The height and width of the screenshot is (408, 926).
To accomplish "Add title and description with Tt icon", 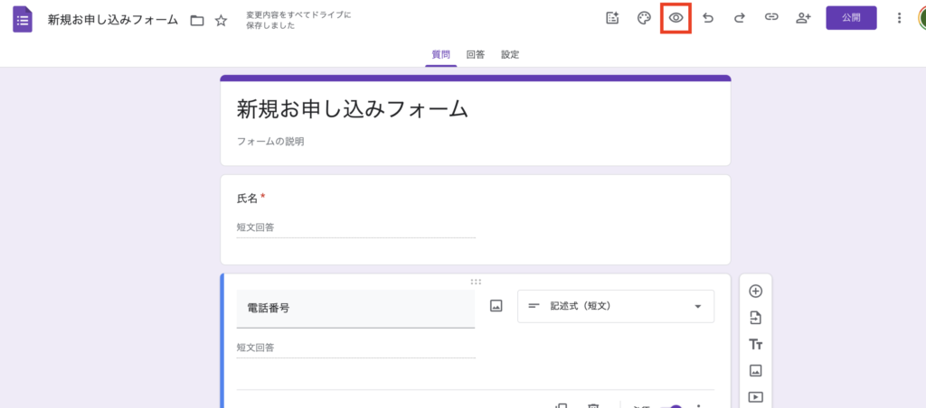I will coord(756,344).
